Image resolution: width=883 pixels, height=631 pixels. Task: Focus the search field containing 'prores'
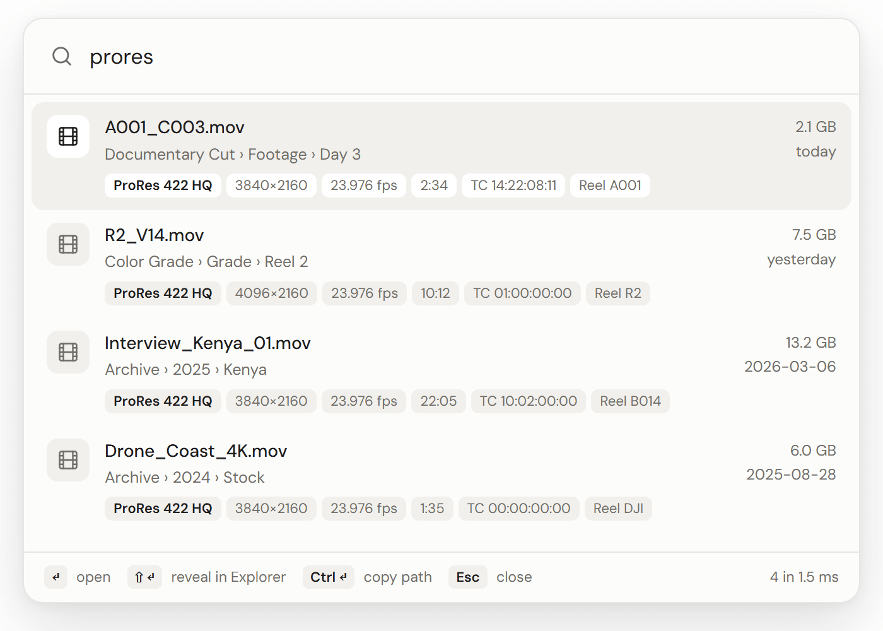(441, 57)
